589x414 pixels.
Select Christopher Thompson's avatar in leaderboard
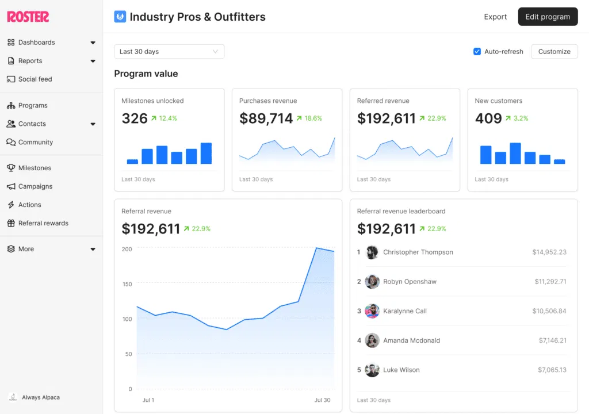coord(372,252)
